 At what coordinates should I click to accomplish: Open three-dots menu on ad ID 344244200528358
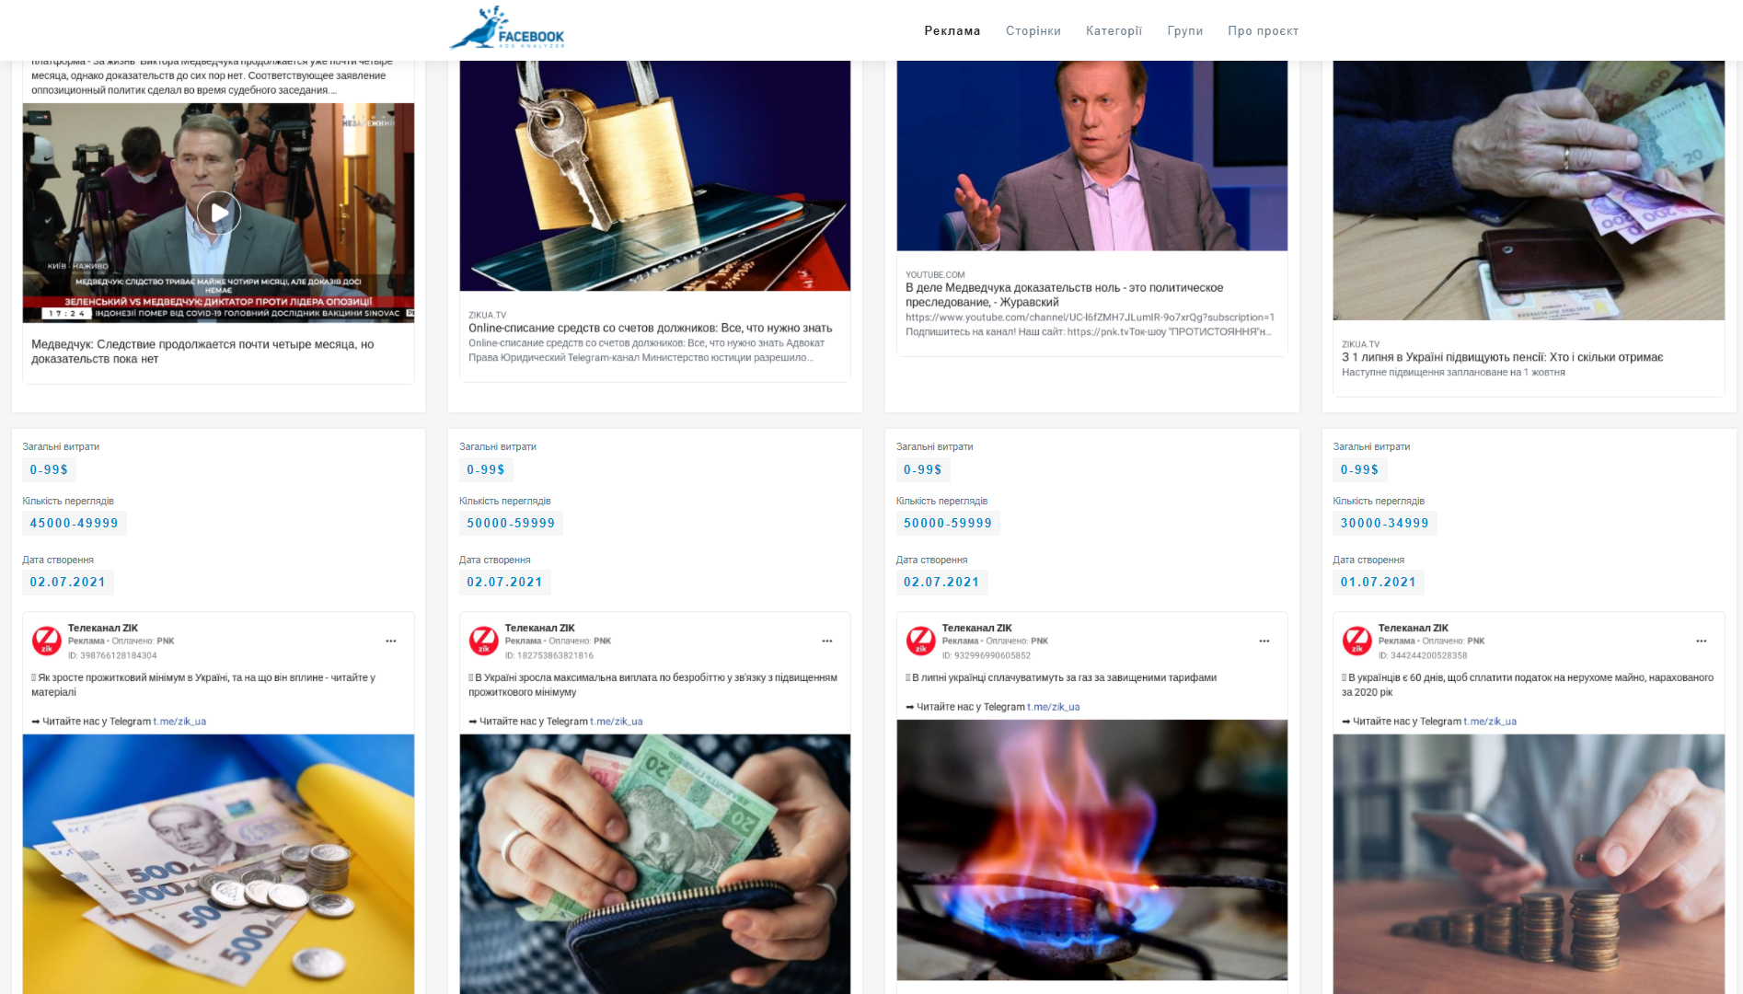pyautogui.click(x=1702, y=641)
